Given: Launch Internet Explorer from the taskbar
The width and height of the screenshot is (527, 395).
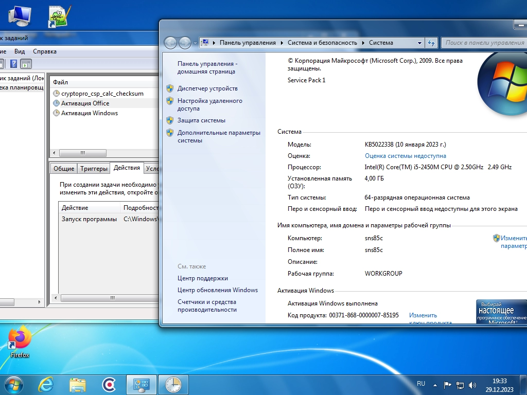Looking at the screenshot, I should 46,384.
